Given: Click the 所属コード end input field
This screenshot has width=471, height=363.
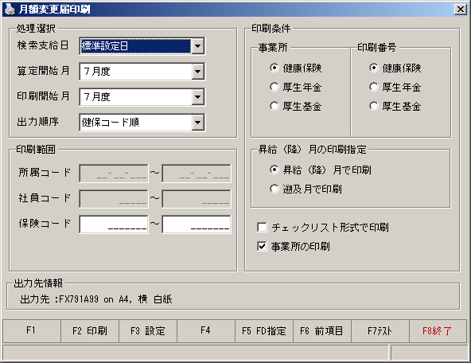Looking at the screenshot, I should pos(197,174).
